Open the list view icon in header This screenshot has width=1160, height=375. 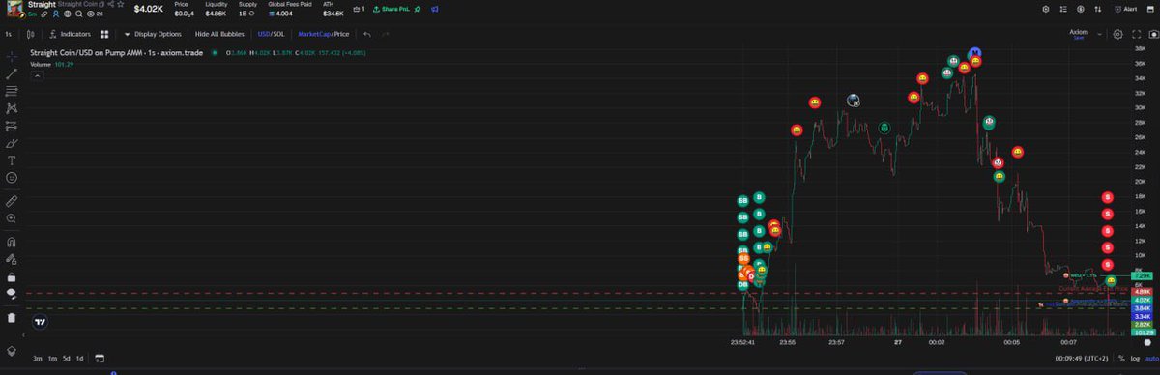click(1064, 9)
